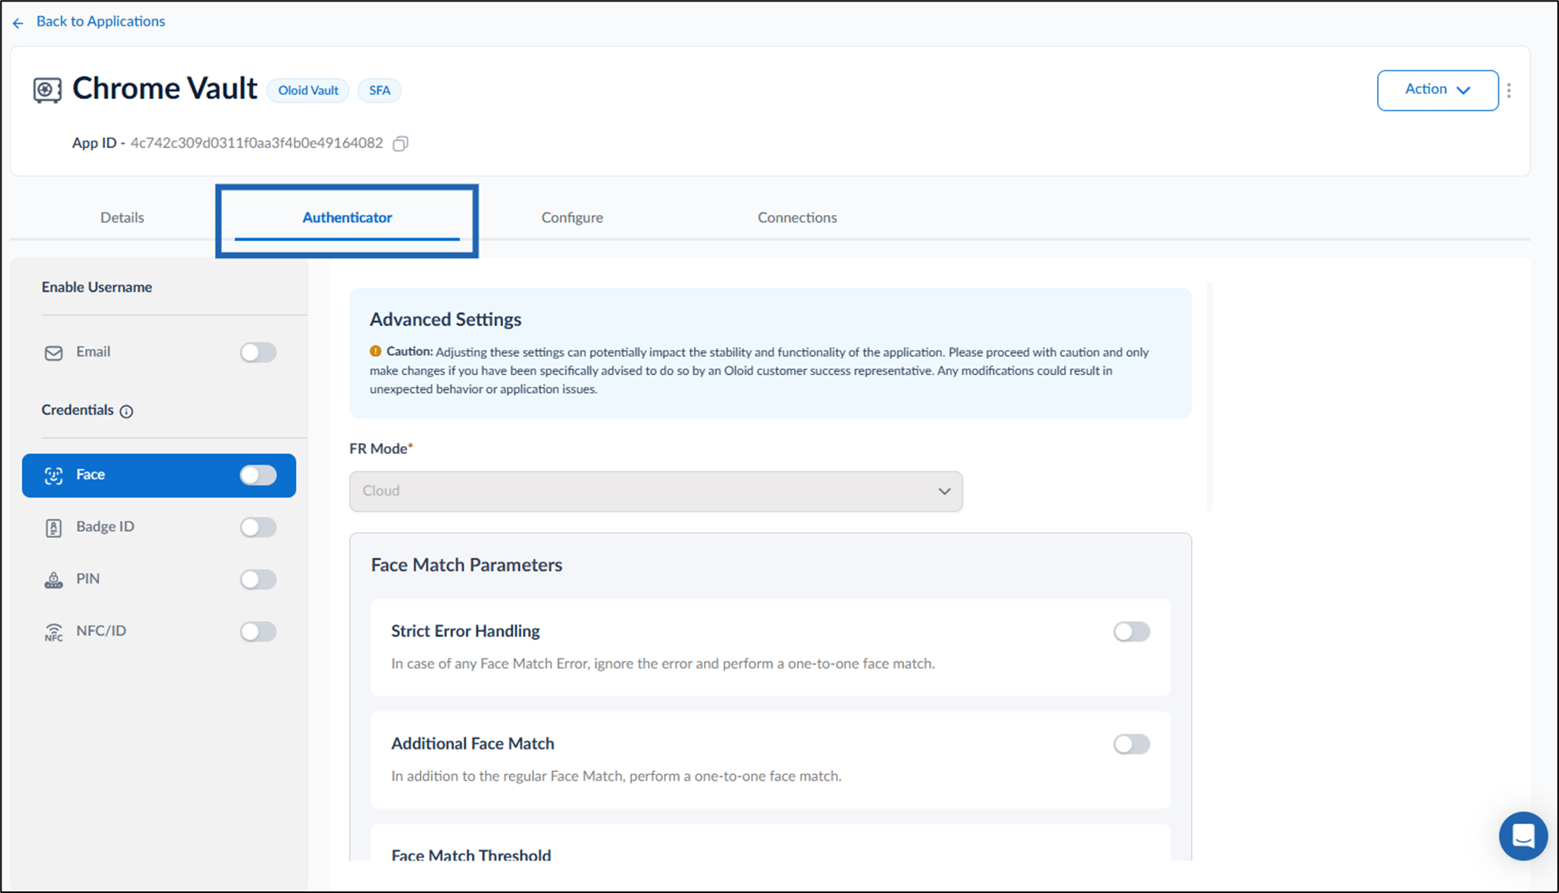Enable Additional Face Match toggle
Screen dimensions: 1559x893
1131,744
